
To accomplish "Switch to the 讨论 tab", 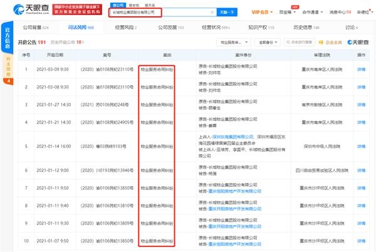I will tap(352, 28).
